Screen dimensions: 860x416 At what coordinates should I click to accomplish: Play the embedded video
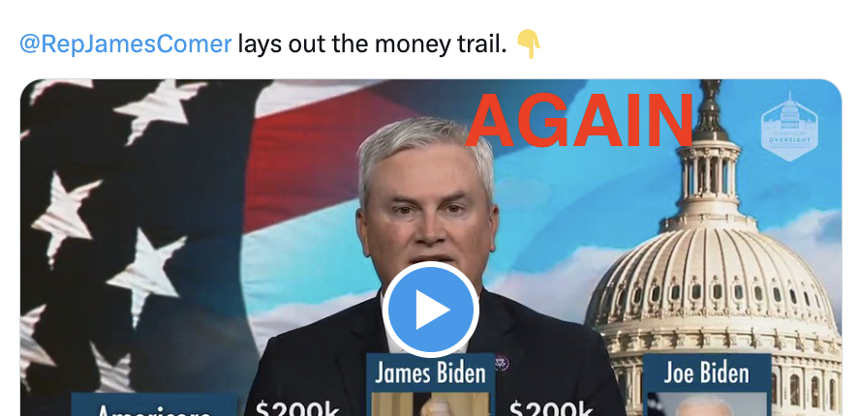pos(431,310)
